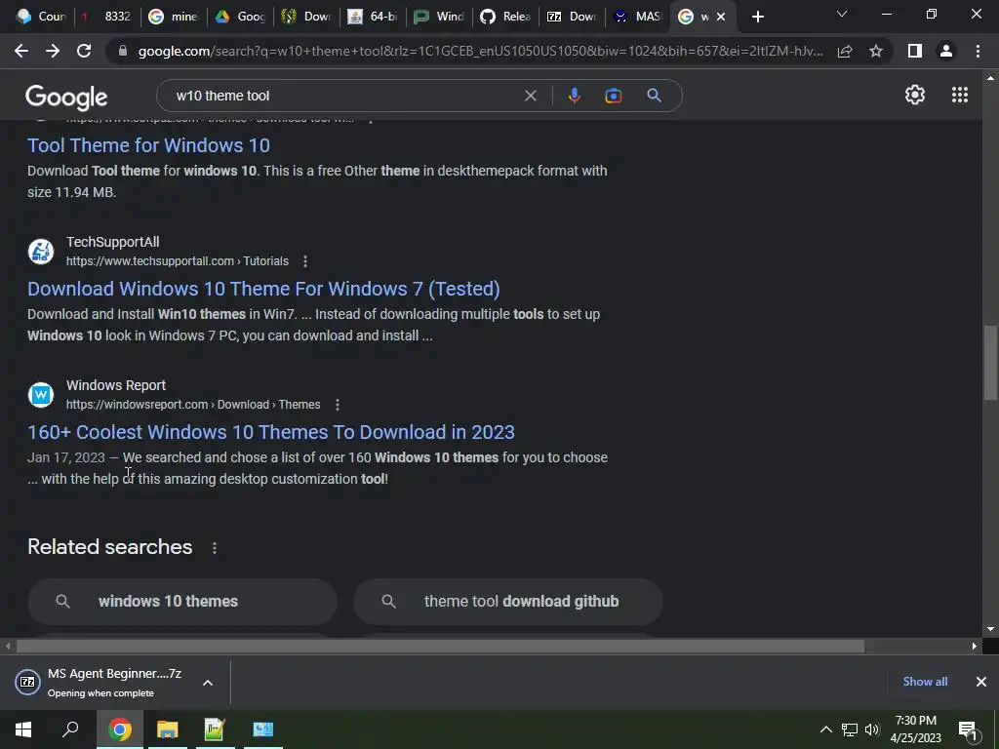Click the address bar URL
Screen dimensions: 999x749
click(x=480, y=51)
